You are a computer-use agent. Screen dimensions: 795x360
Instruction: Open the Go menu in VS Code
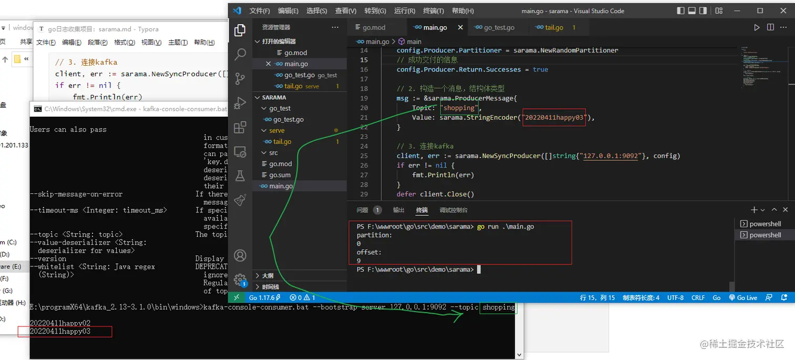pyautogui.click(x=375, y=11)
